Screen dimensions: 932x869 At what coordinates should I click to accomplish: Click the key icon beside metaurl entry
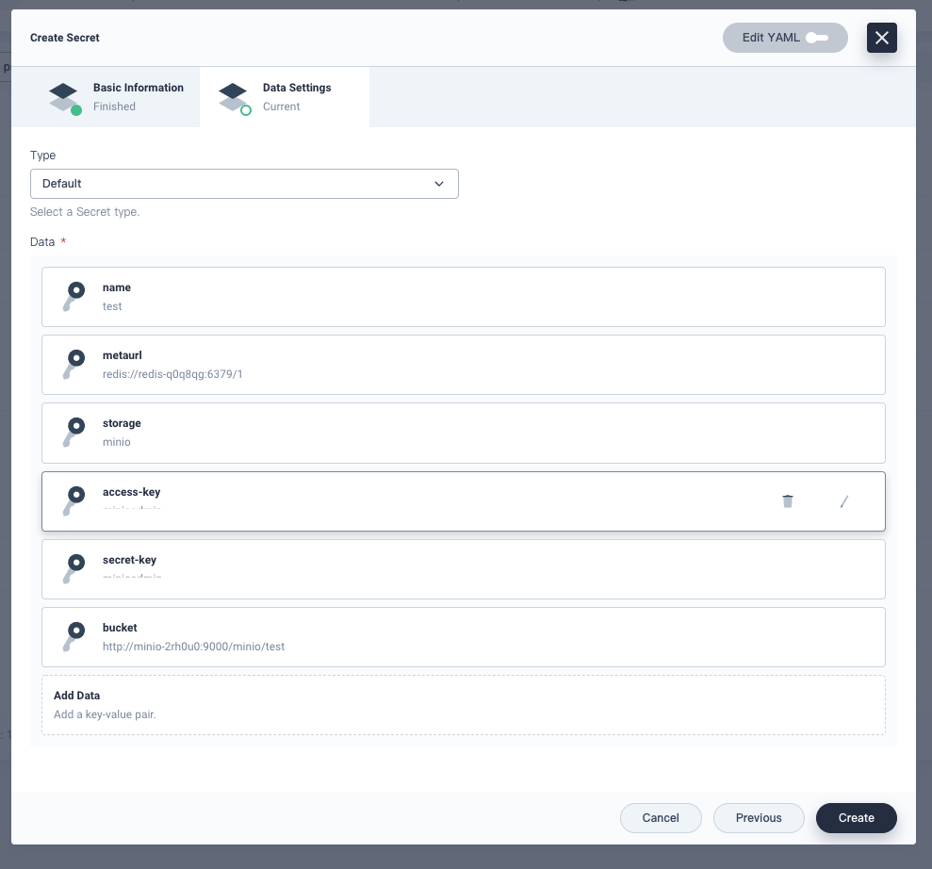(73, 365)
